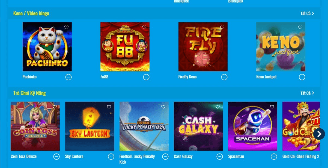Open more options for Pachinko
Viewport: 328px width, 168px height.
(x=68, y=77)
